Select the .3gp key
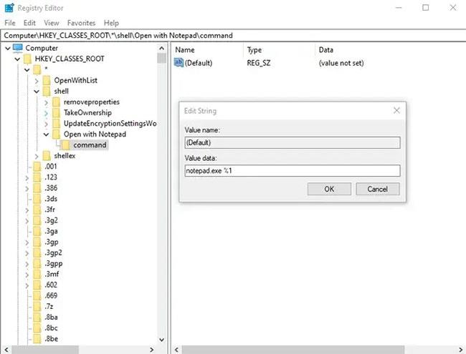The width and height of the screenshot is (466, 354). point(52,242)
